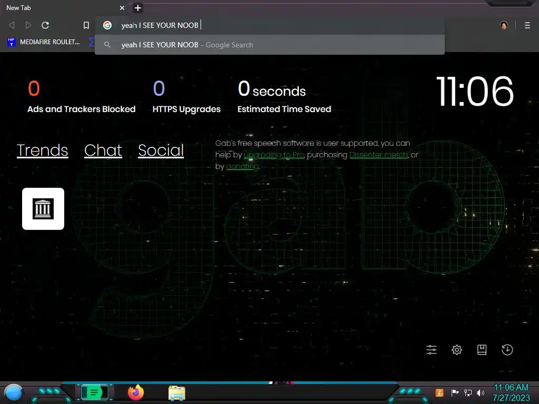Select the 'yeah I SEE YOUR NOOB' Google Search suggestion
Image resolution: width=539 pixels, height=404 pixels.
(x=269, y=45)
